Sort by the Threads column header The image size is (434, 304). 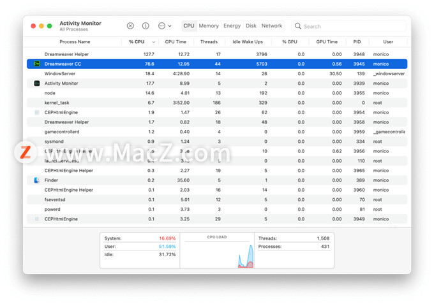[x=209, y=41]
